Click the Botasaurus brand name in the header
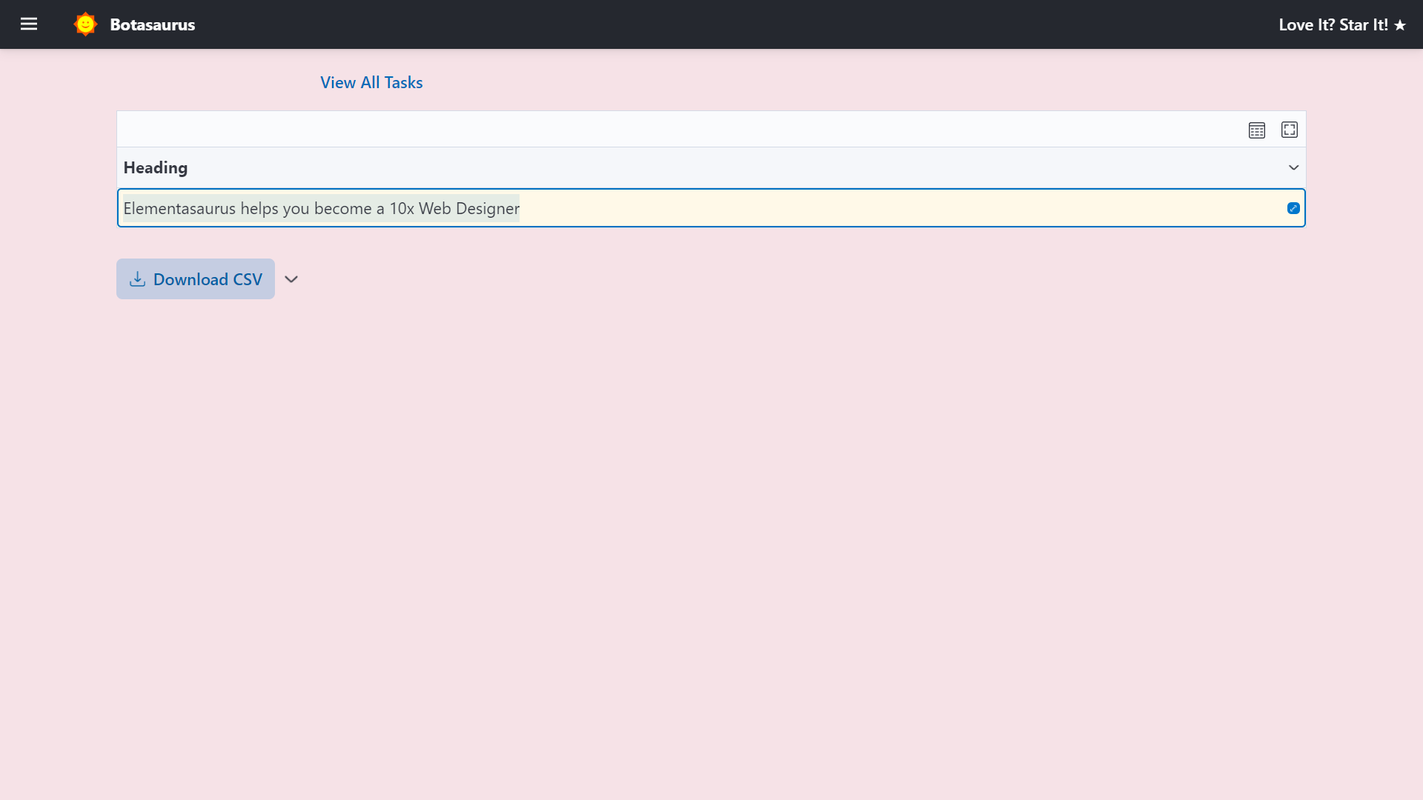The width and height of the screenshot is (1423, 800). coord(152,24)
